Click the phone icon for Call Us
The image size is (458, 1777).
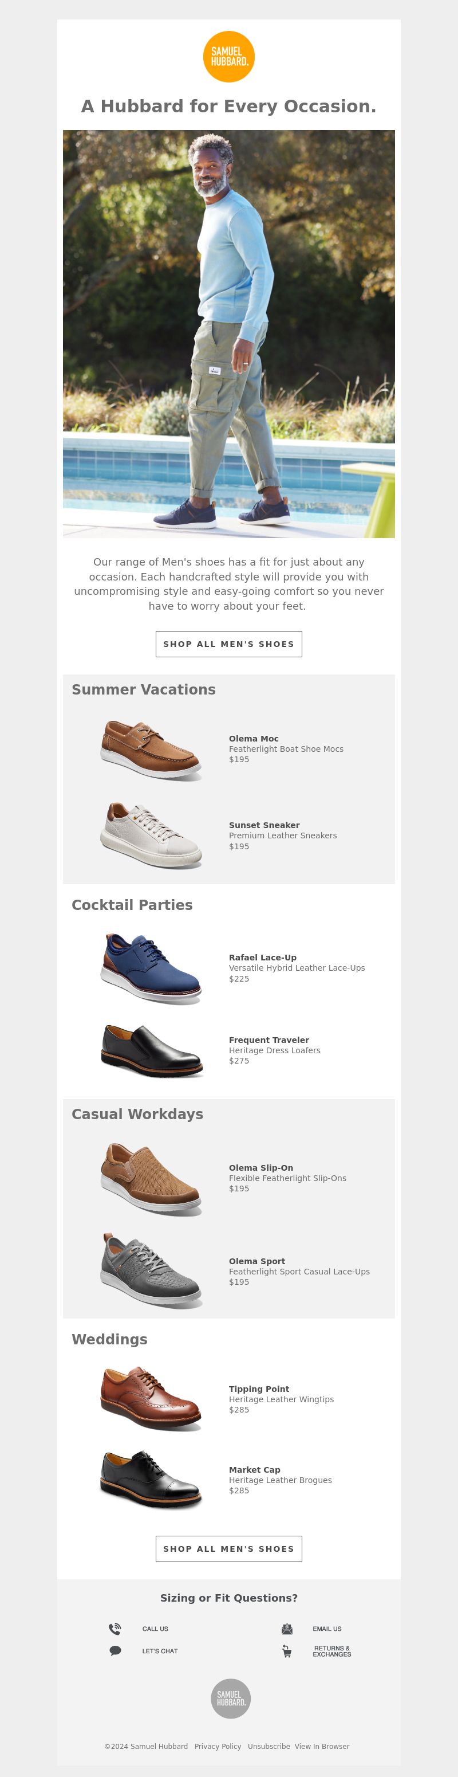coord(115,1629)
